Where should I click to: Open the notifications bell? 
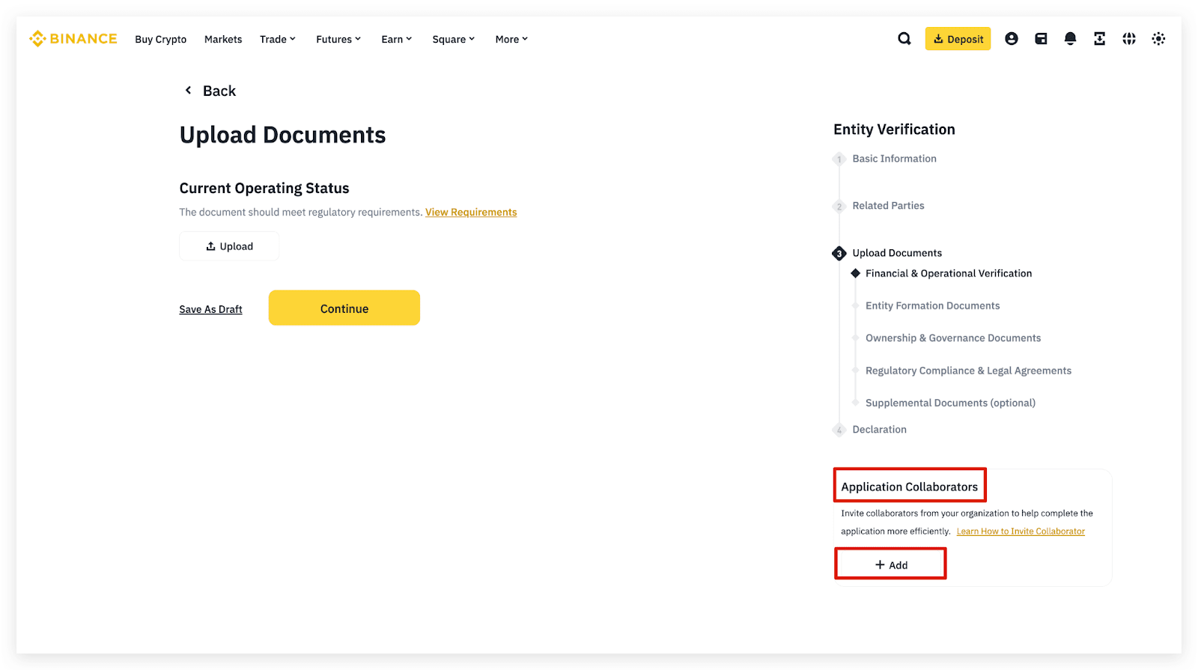[x=1070, y=39]
